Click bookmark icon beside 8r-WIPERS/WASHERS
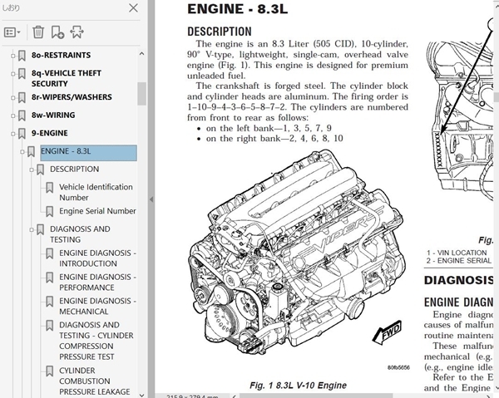The width and height of the screenshot is (499, 398). click(x=22, y=97)
